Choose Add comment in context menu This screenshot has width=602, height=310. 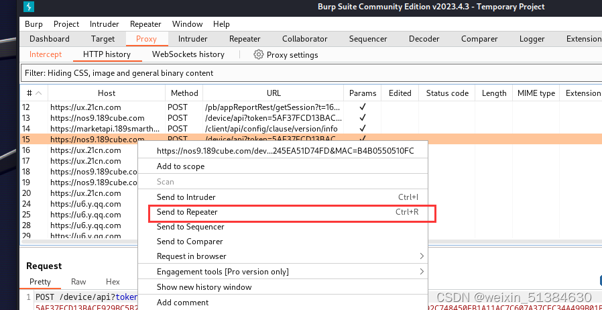283,303
